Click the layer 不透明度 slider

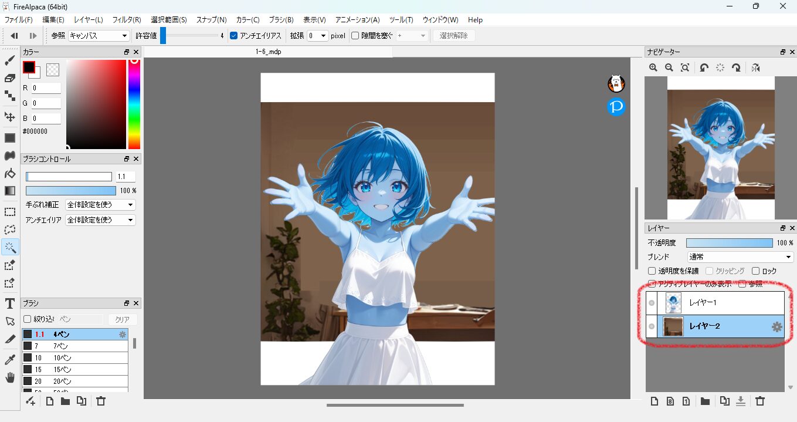coord(729,243)
